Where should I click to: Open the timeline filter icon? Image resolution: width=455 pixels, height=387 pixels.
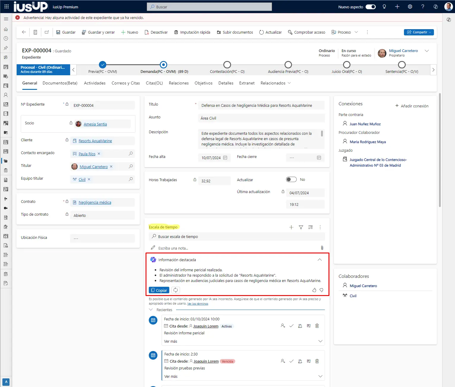(301, 227)
